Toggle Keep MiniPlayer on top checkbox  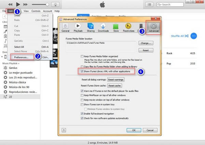pos(82,95)
